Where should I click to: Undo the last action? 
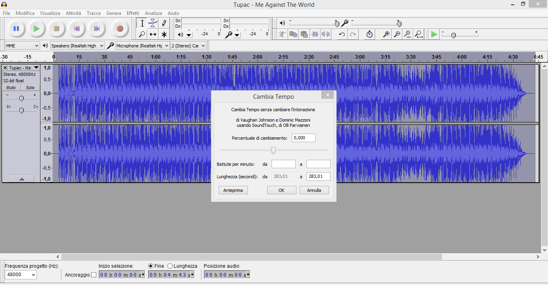[x=342, y=35]
